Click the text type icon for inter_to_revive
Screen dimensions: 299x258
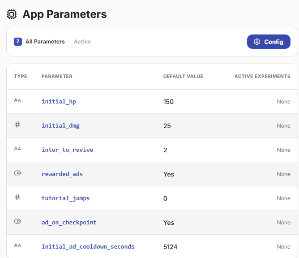(17, 149)
